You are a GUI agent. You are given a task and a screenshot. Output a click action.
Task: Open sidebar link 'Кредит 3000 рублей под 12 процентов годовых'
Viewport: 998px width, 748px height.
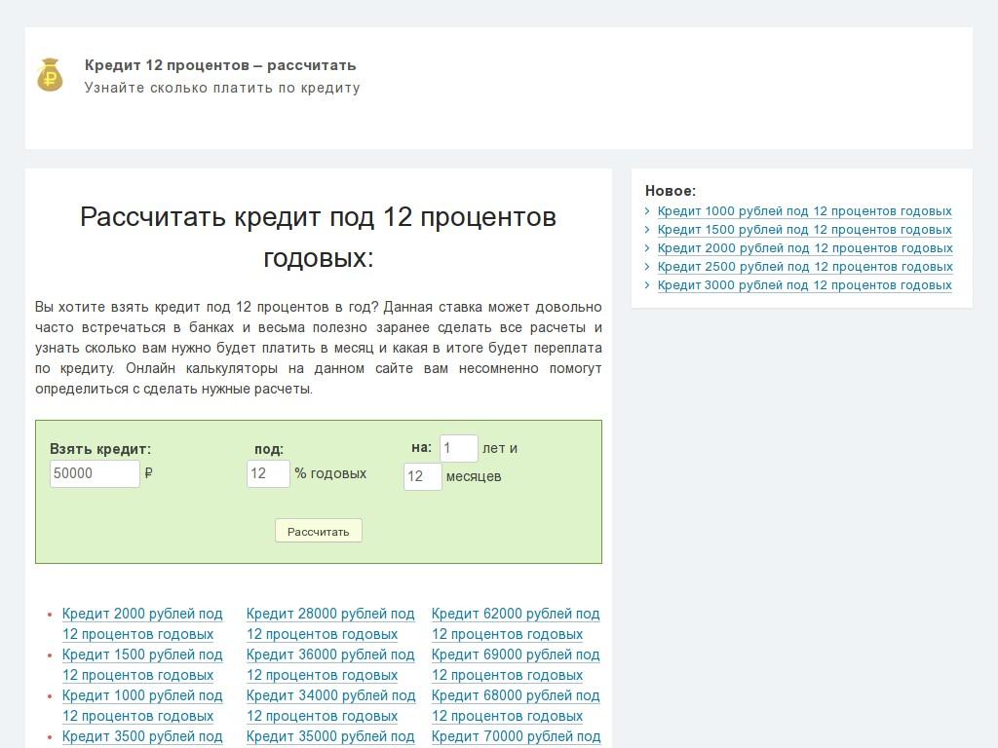coord(804,285)
